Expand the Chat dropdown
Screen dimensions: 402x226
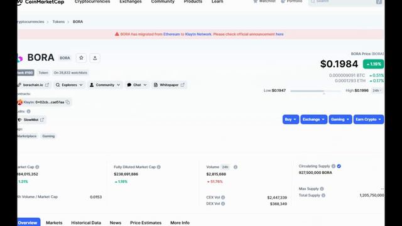click(137, 85)
